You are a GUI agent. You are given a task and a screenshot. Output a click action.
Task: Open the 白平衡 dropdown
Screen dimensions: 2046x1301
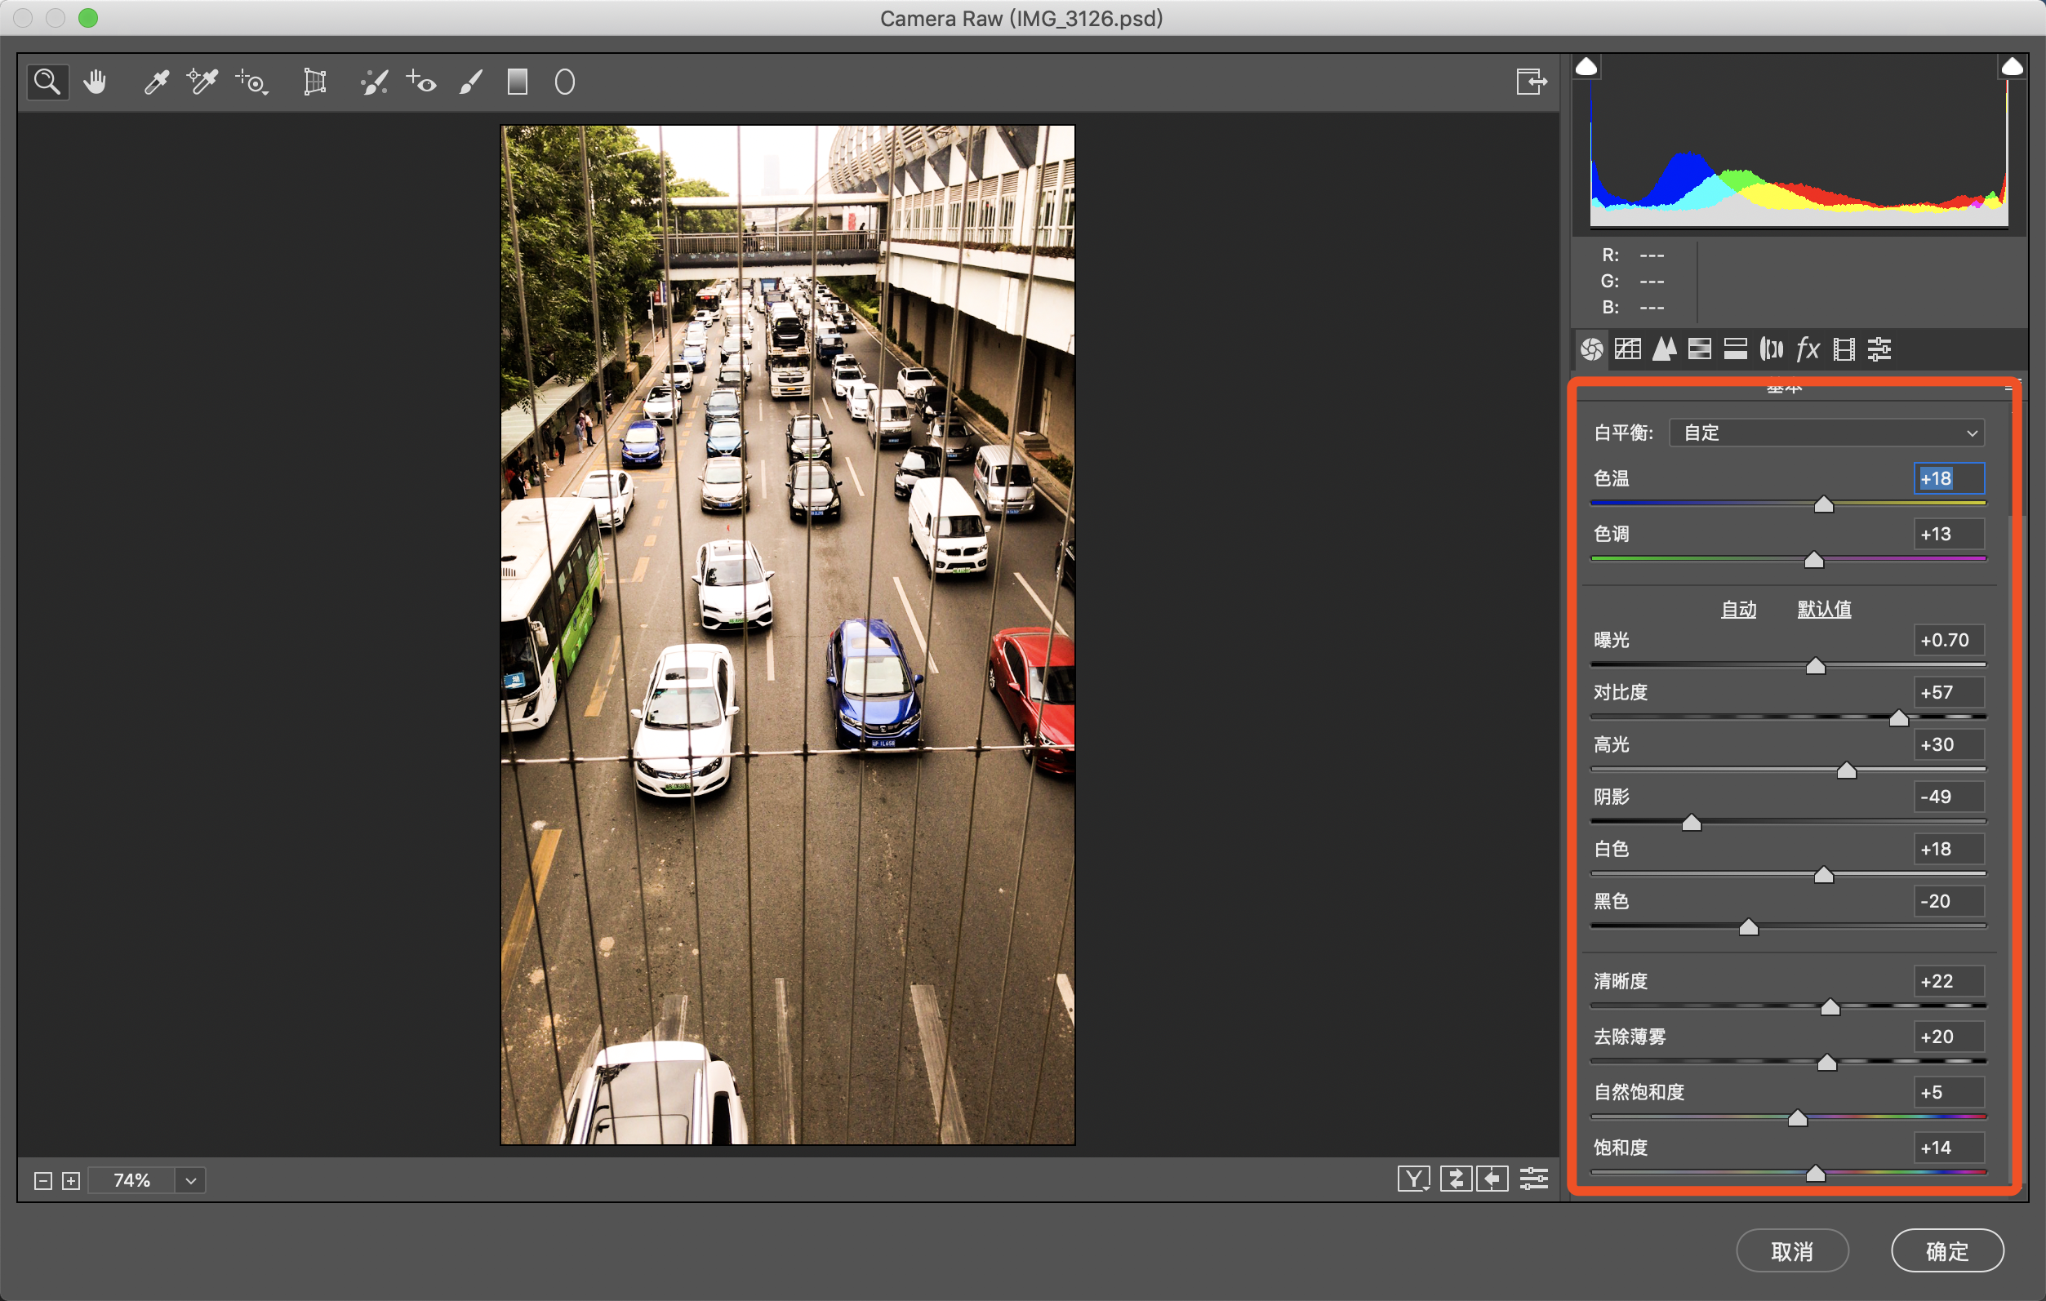point(1826,433)
